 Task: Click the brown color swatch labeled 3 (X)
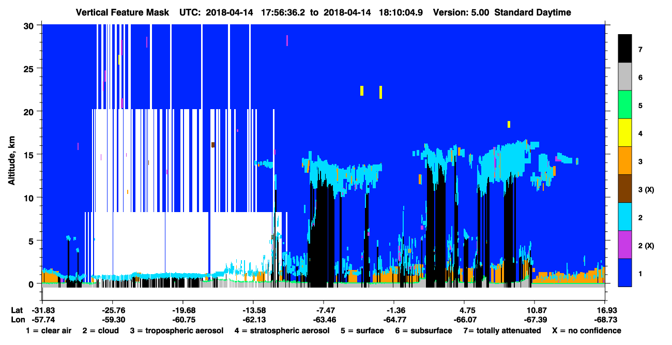[625, 189]
